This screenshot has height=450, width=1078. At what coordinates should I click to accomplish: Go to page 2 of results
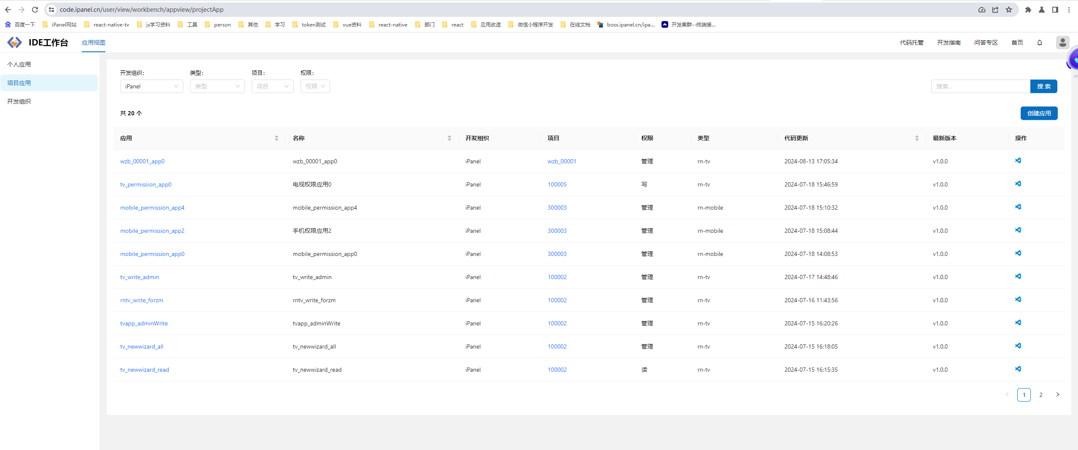tap(1040, 395)
